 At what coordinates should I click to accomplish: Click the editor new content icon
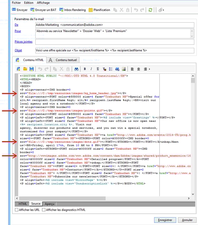[x=18, y=69]
